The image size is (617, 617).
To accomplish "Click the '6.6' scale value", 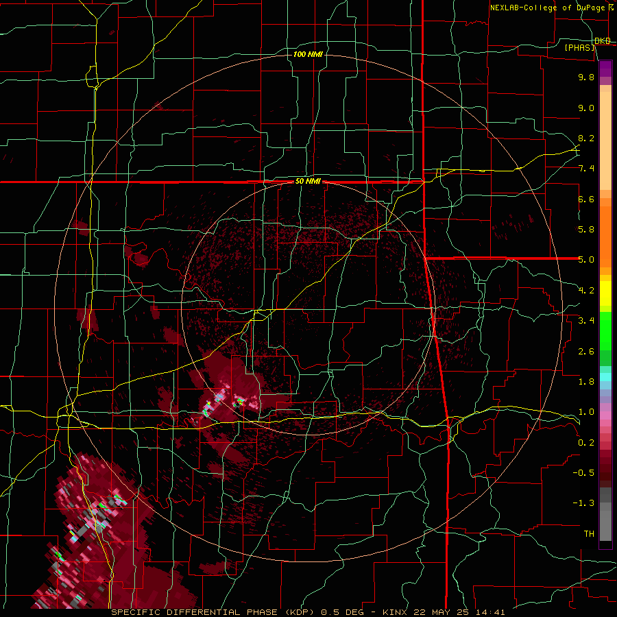I will pos(586,199).
